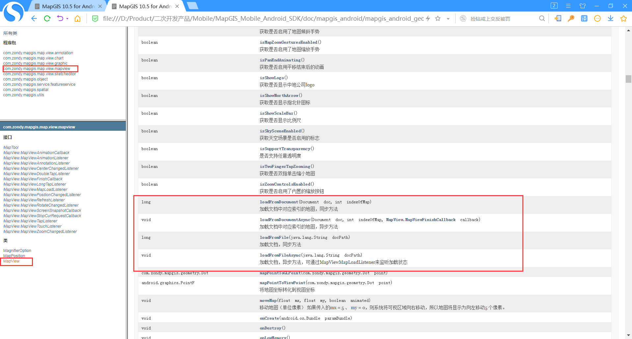The image size is (632, 339).
Task: Open MapView.MapViewTapListener interface
Action: (x=30, y=221)
